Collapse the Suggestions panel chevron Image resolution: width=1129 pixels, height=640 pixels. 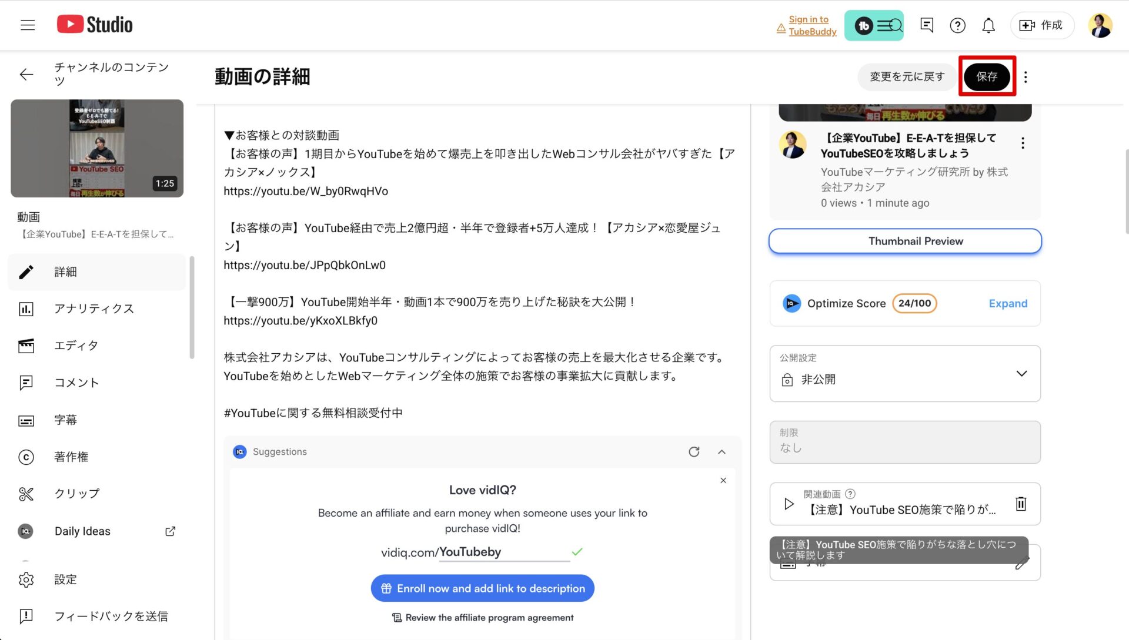coord(722,451)
